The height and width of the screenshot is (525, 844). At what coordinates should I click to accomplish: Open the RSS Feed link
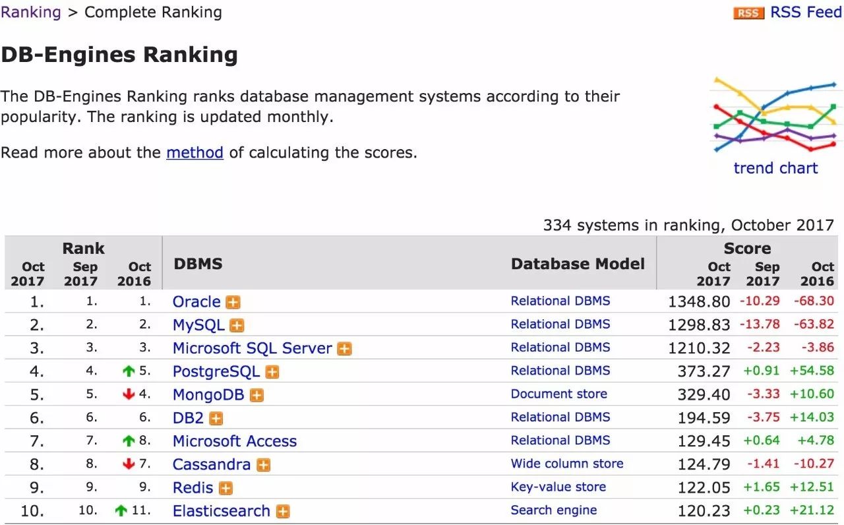click(806, 13)
